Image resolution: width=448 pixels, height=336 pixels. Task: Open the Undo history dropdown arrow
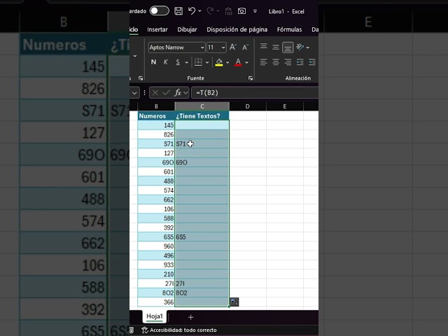199,11
